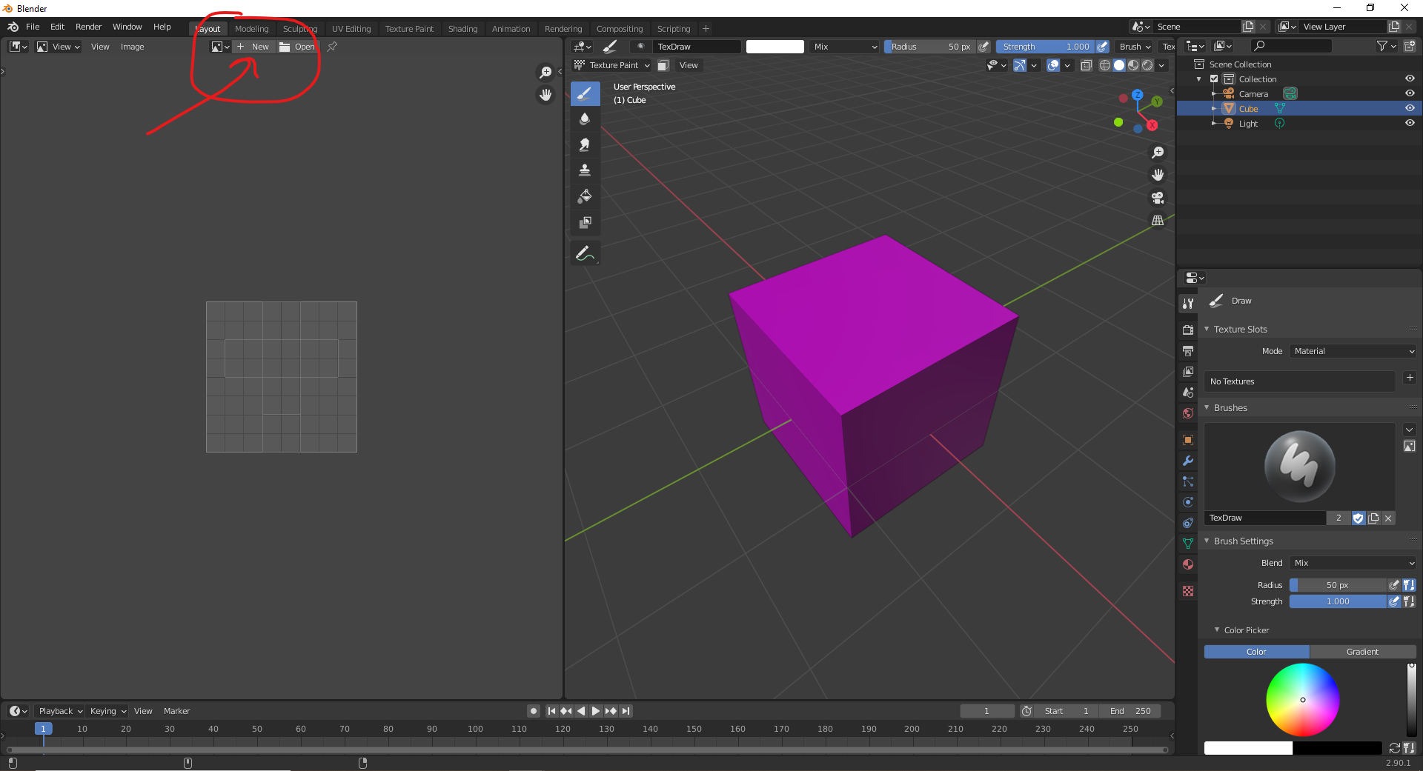This screenshot has height=771, width=1423.
Task: Open Brush Settings Blend Mix dropdown
Action: click(x=1353, y=563)
